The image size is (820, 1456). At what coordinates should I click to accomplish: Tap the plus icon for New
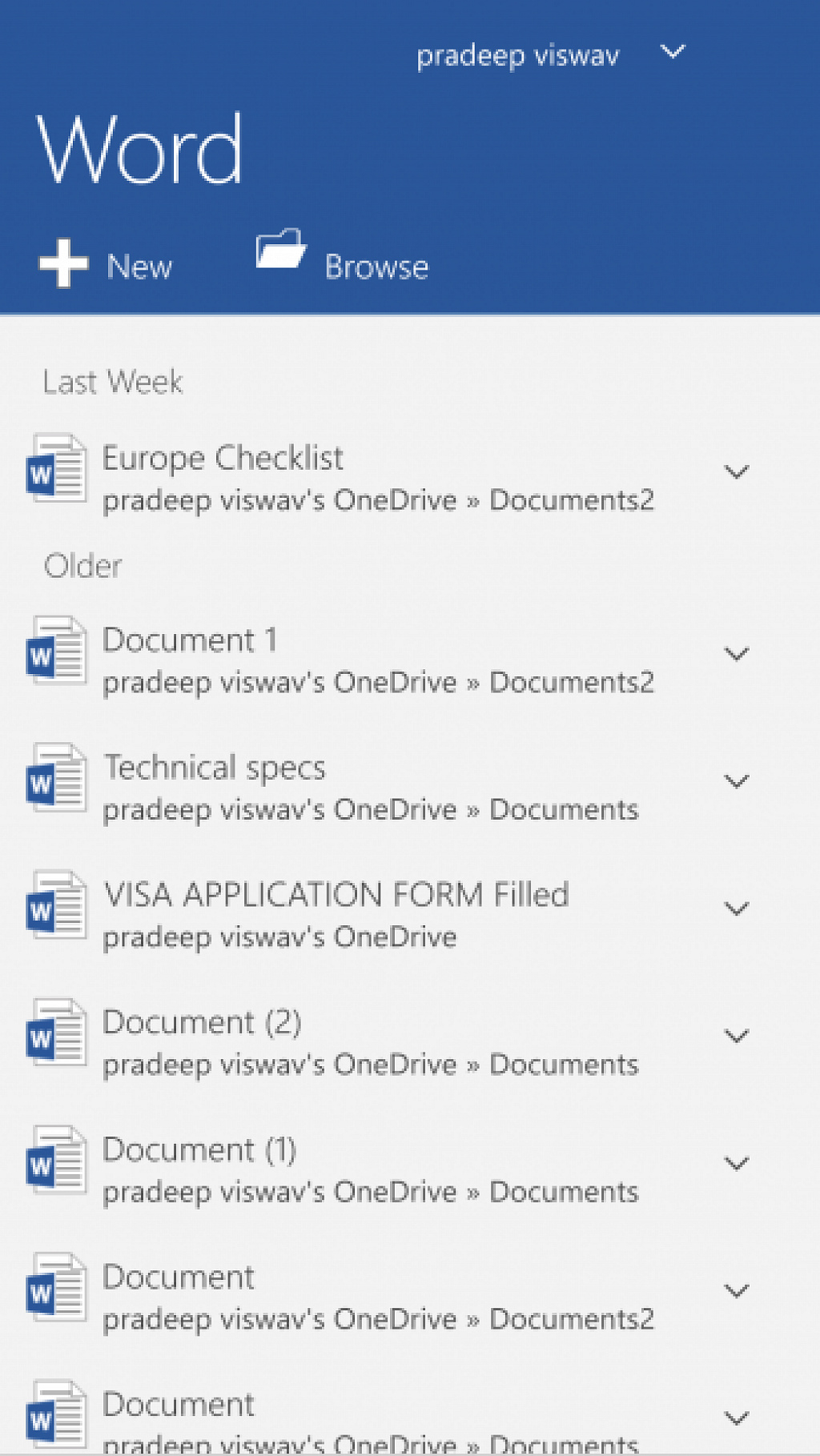pyautogui.click(x=63, y=263)
